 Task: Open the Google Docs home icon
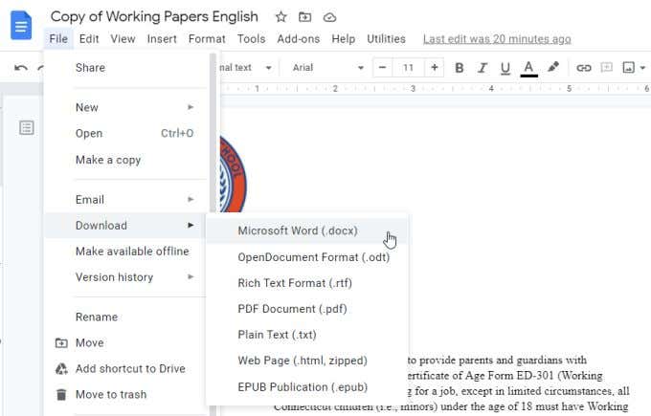pos(21,26)
